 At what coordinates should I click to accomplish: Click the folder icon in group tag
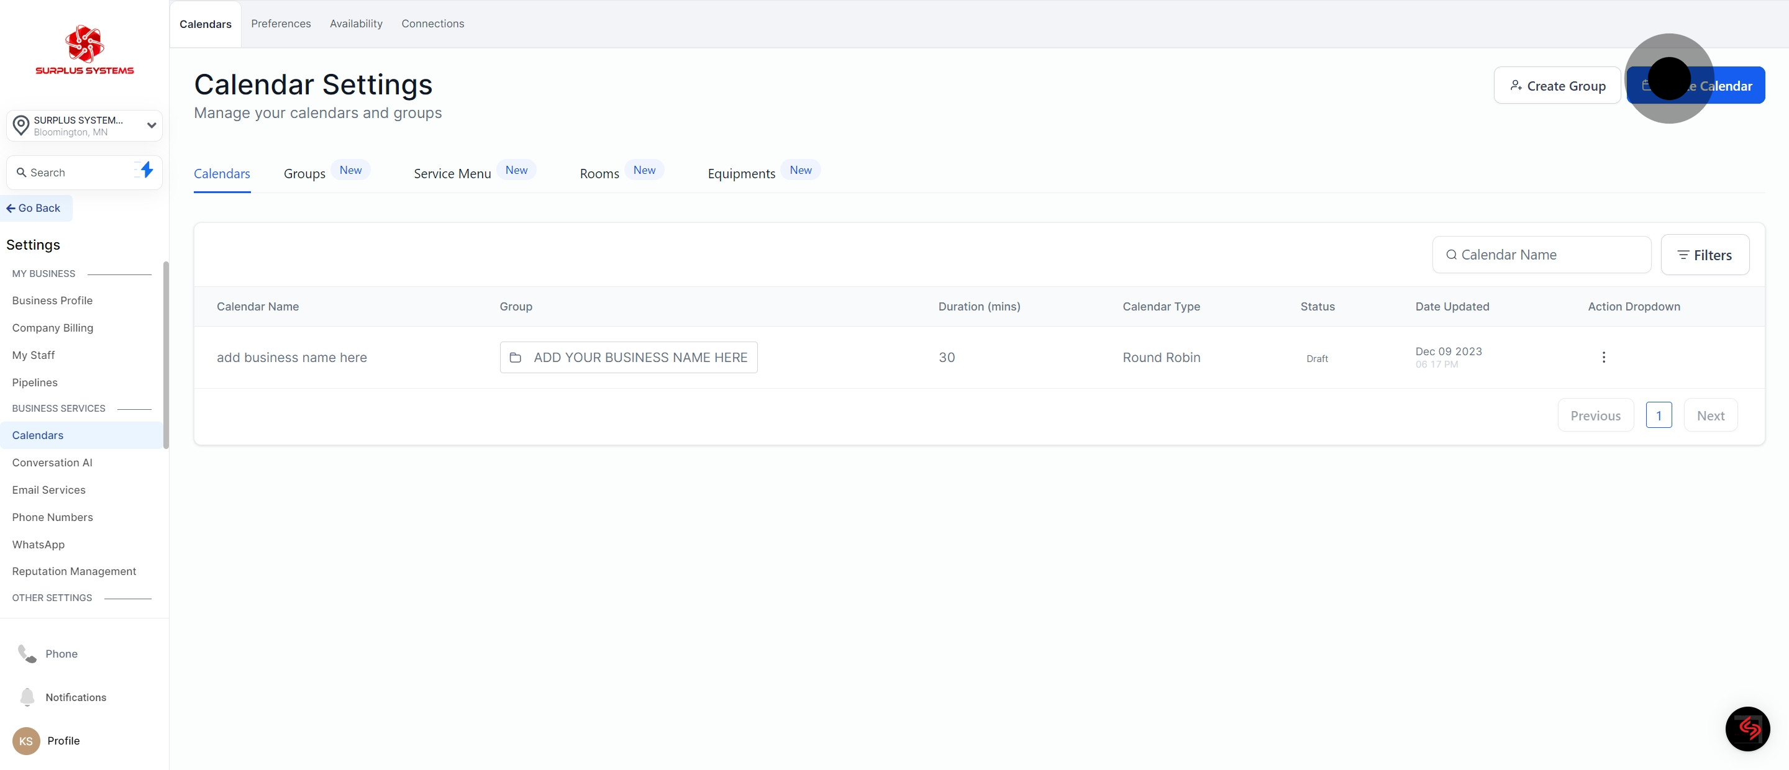coord(516,358)
